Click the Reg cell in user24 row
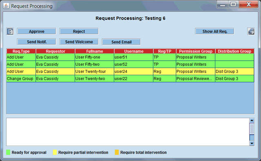Screen dimensions: 261x161 [164, 72]
